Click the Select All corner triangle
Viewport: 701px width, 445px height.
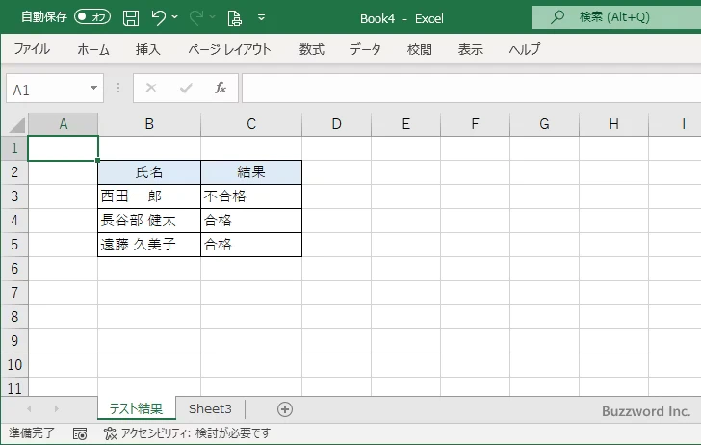tap(16, 124)
